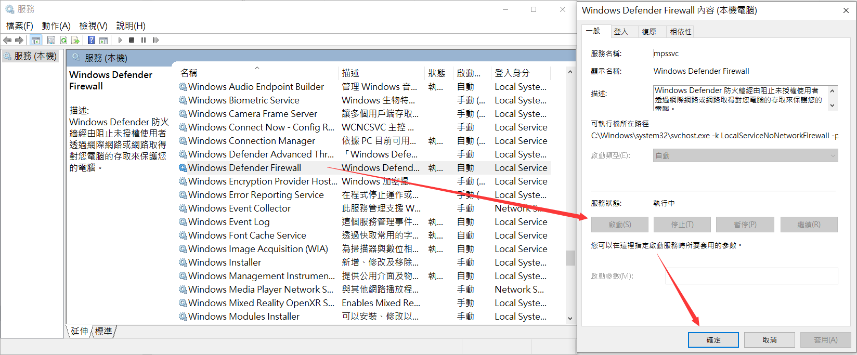The height and width of the screenshot is (355, 857).
Task: Select Windows Error Reporting Service row
Action: coord(364,195)
